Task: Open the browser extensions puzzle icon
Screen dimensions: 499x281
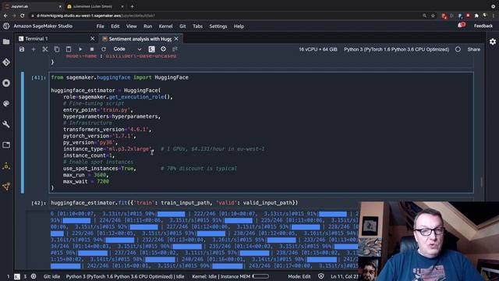Action: tap(476, 16)
